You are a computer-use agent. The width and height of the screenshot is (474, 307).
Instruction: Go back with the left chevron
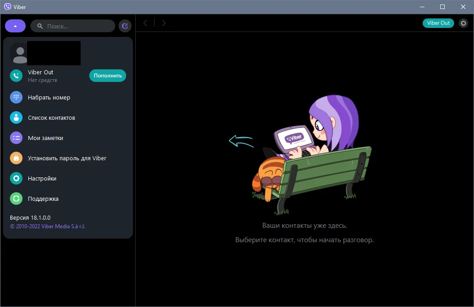coord(146,23)
